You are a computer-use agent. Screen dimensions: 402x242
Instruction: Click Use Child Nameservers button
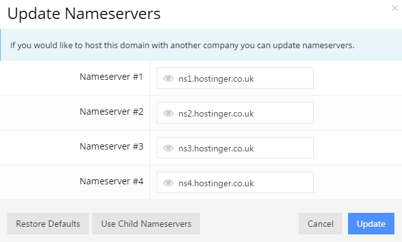point(146,224)
